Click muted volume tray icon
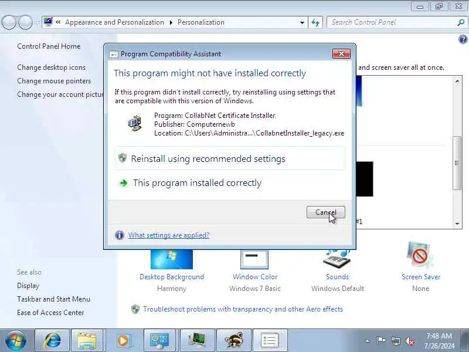This screenshot has height=352, width=469. click(x=409, y=341)
